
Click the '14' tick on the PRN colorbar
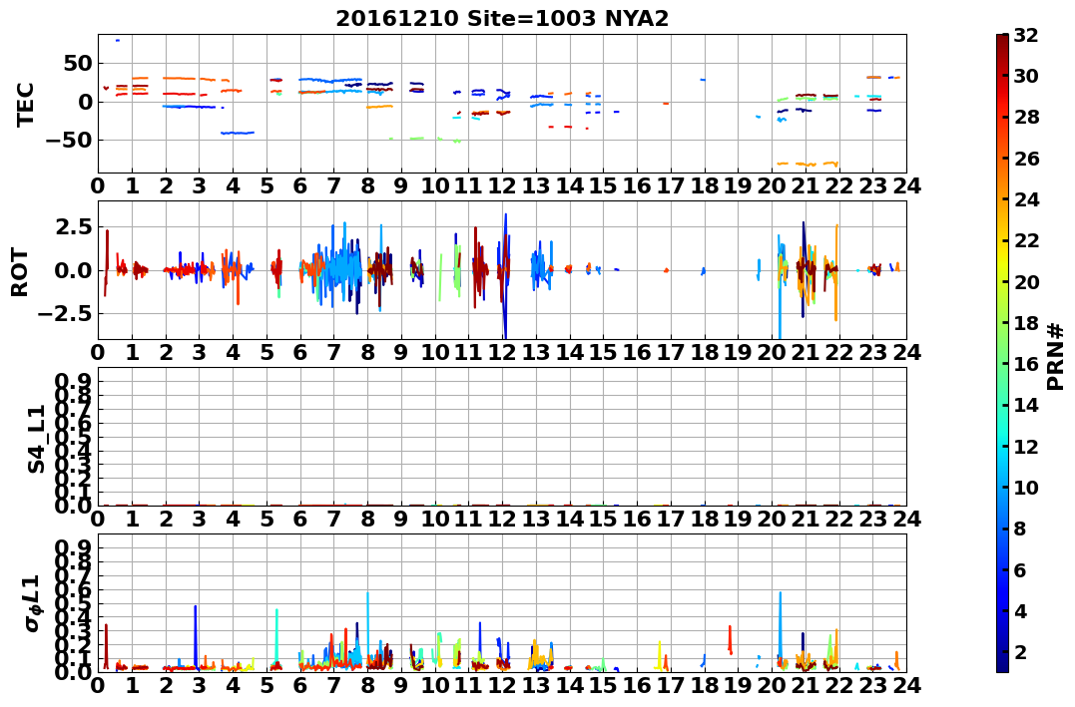[1026, 405]
